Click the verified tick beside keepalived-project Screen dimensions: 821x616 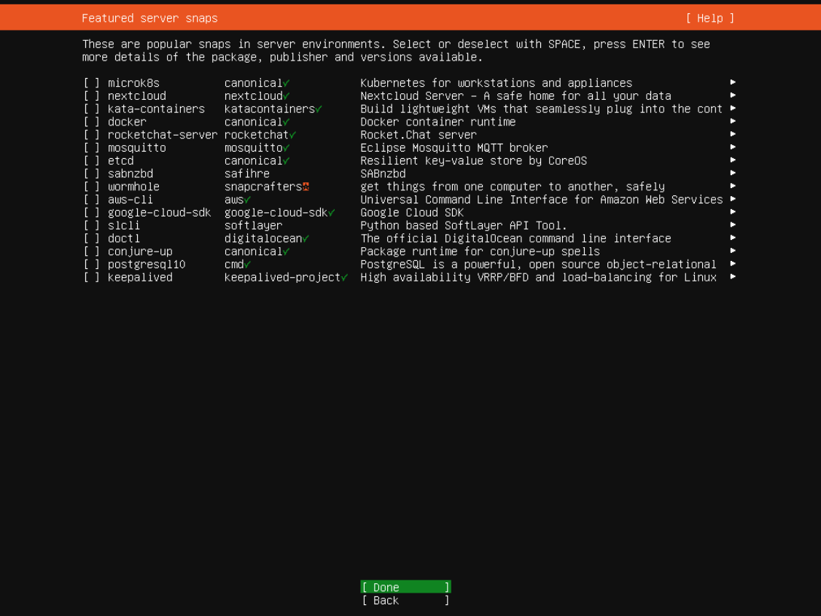(x=345, y=278)
